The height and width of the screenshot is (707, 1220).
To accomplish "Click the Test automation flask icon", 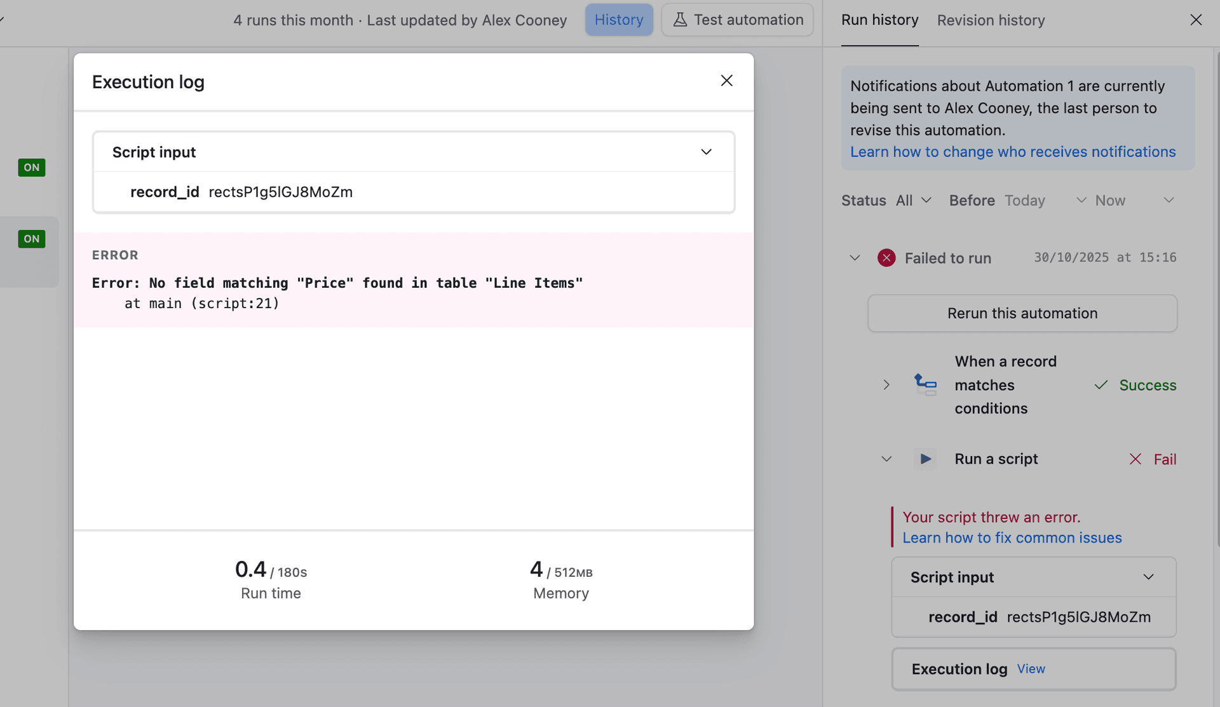I will tap(681, 19).
